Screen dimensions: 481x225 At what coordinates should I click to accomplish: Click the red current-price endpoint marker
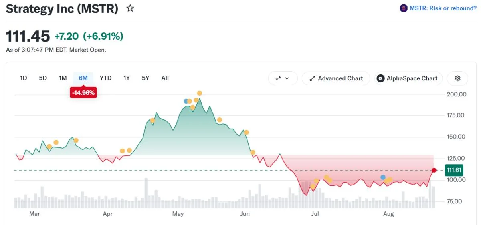click(x=434, y=170)
